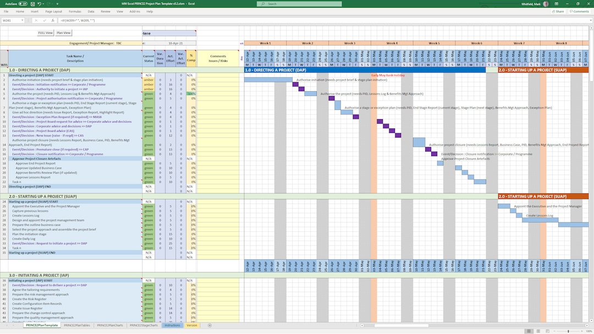The width and height of the screenshot is (594, 334).
Task: Toggle the AutoSave switch off
Action: click(x=23, y=3)
